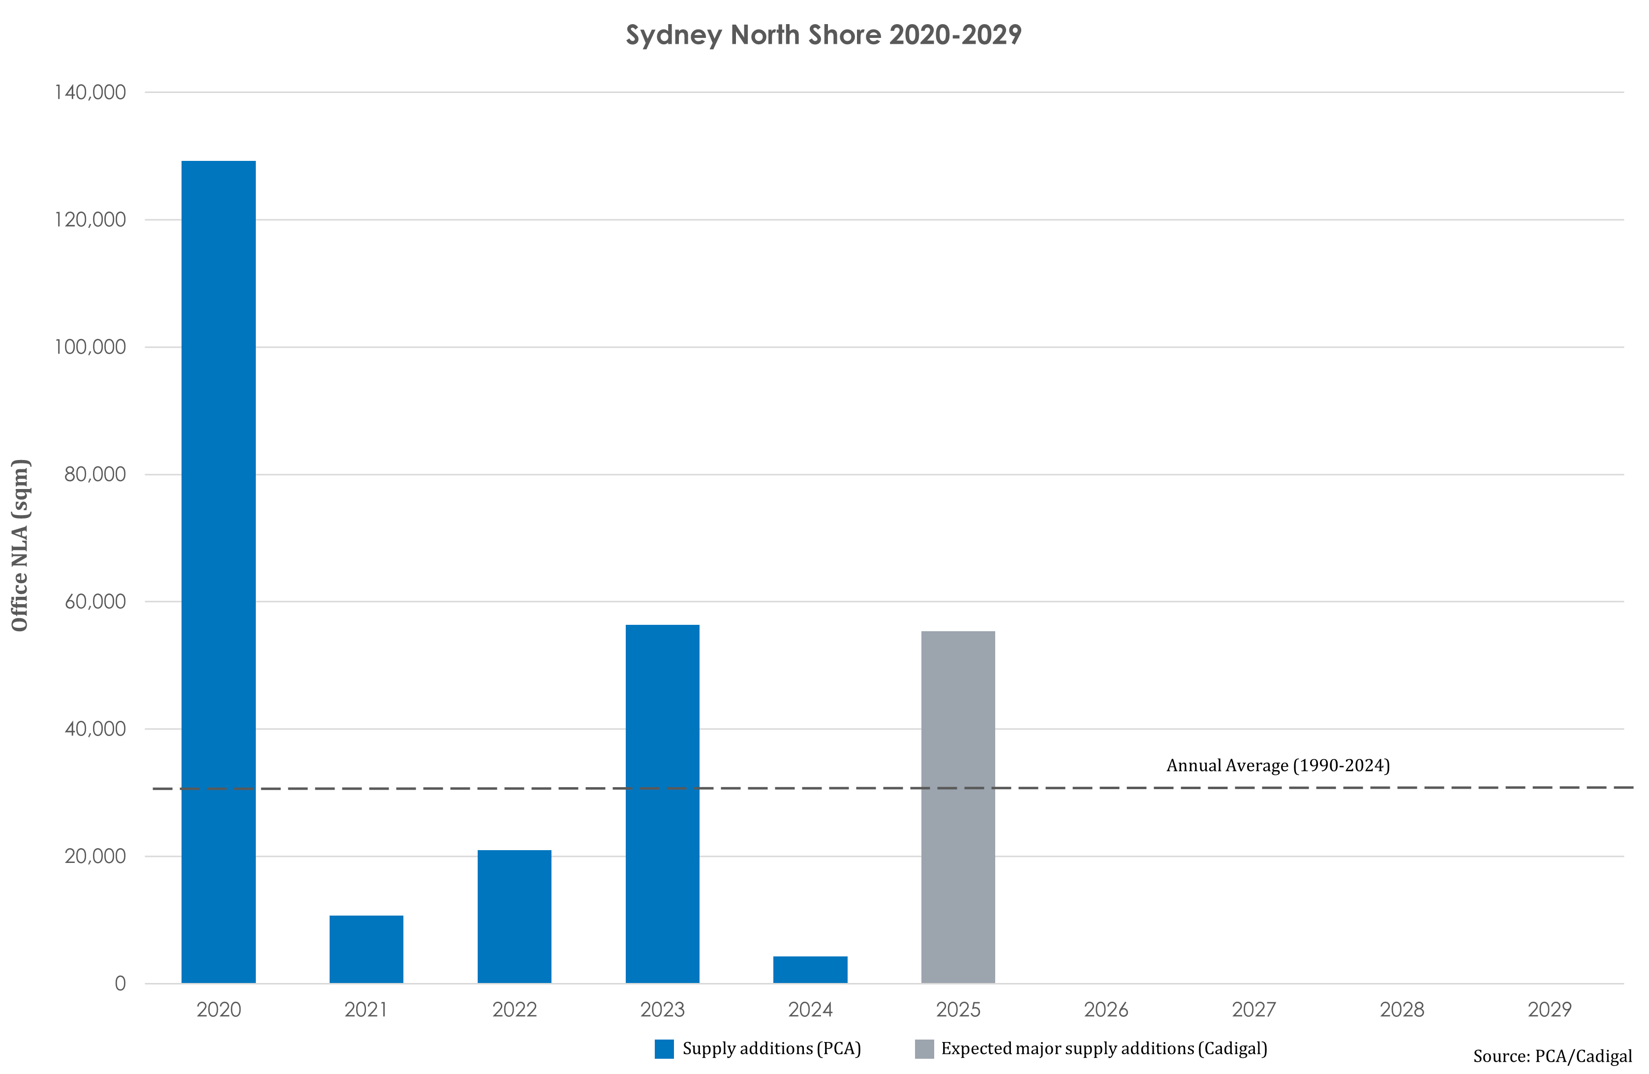Image resolution: width=1649 pixels, height=1074 pixels.
Task: Click the Sydney North Shore 2020-2029 title
Action: [x=823, y=34]
